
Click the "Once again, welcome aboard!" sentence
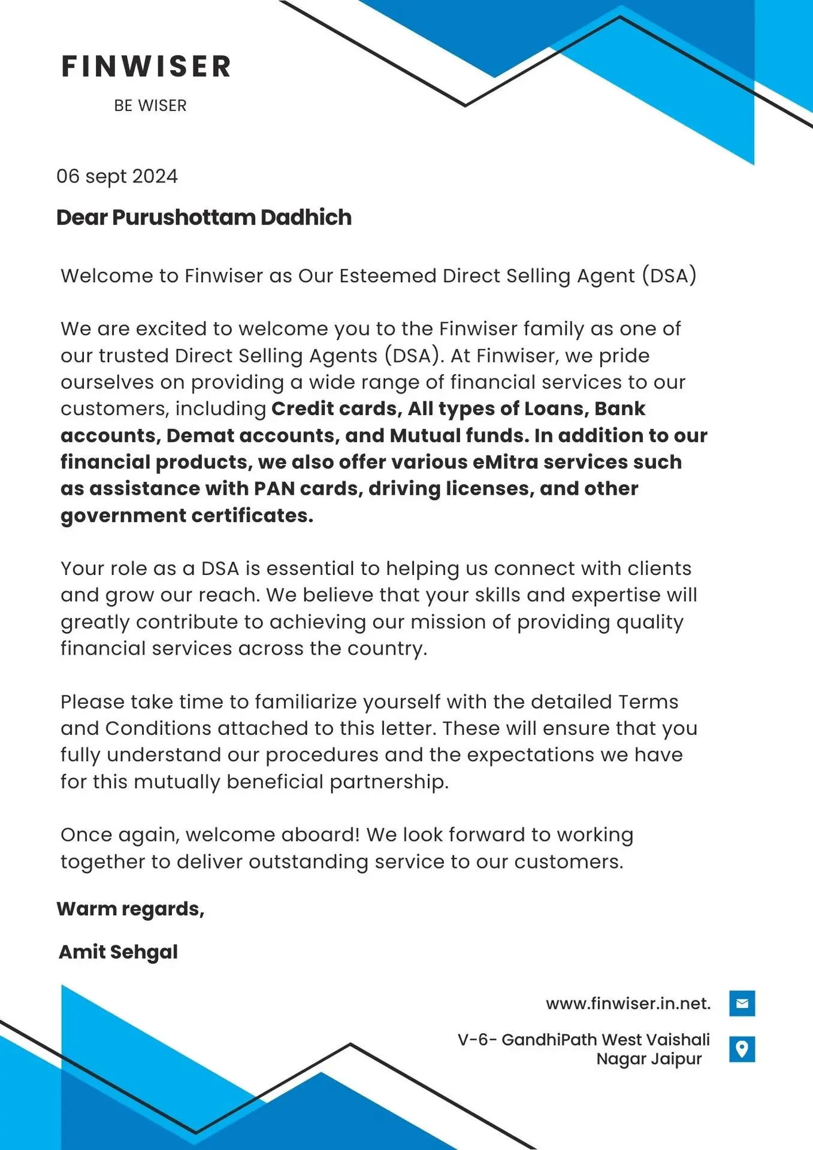click(x=210, y=834)
